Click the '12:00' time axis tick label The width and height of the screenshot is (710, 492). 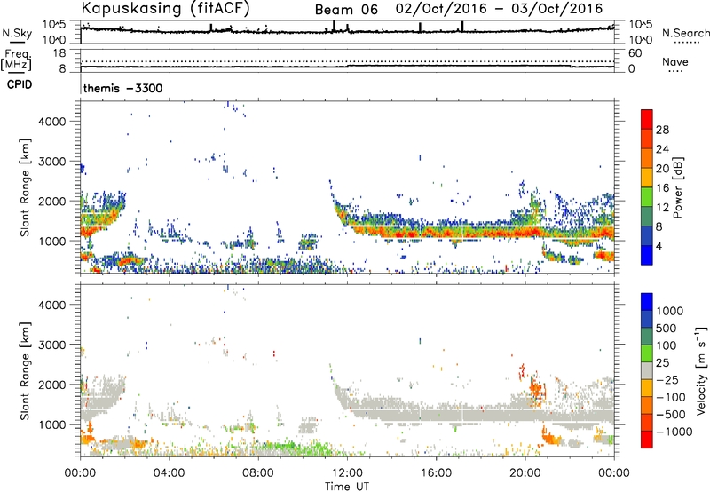(347, 473)
